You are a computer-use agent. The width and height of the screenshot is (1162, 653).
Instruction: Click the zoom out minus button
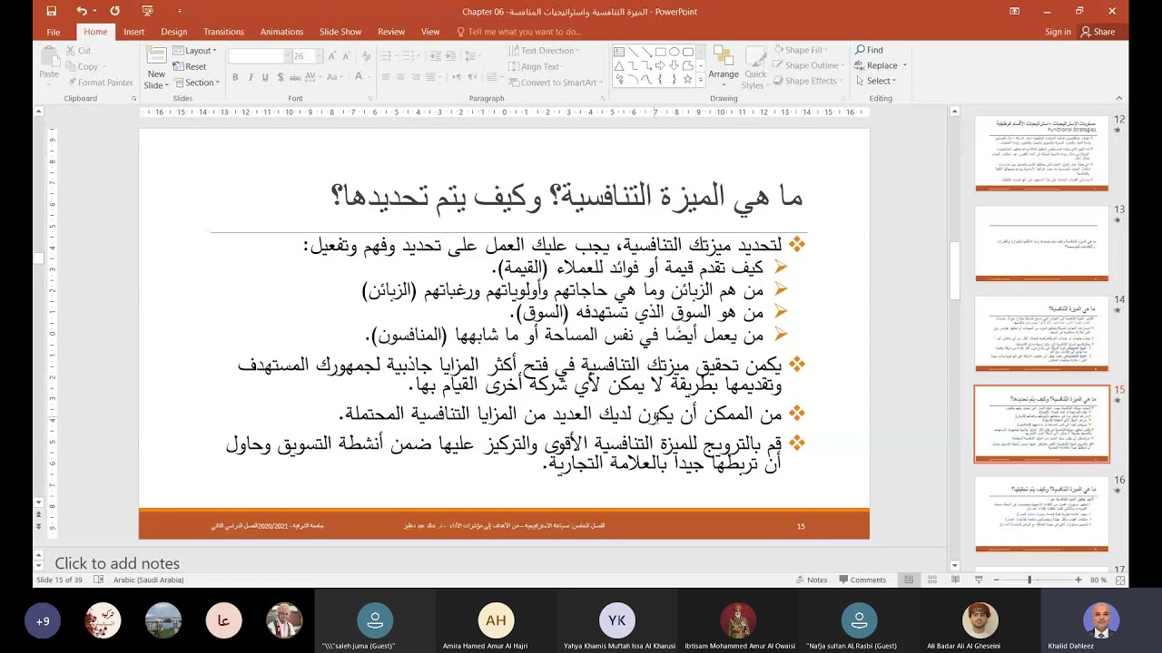pyautogui.click(x=996, y=580)
